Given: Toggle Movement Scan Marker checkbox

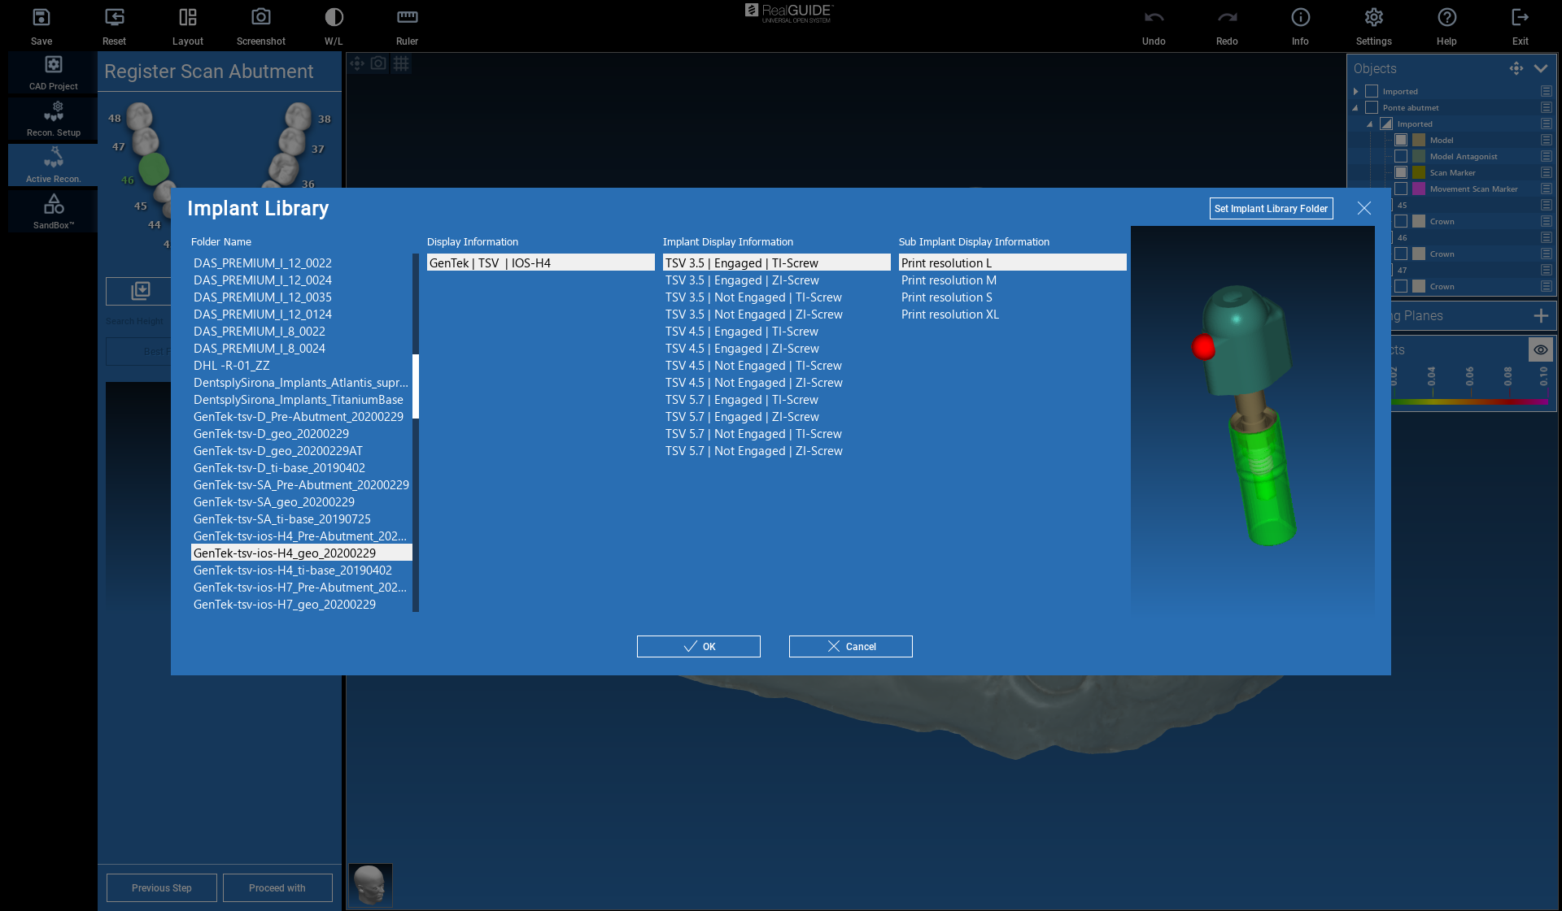Looking at the screenshot, I should pos(1401,189).
